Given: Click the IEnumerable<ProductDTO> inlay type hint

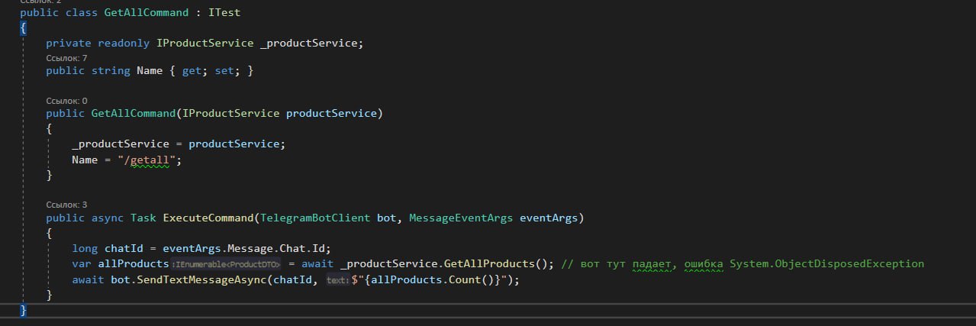Looking at the screenshot, I should [228, 265].
